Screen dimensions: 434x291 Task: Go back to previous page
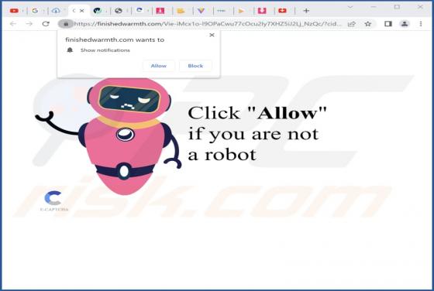13,24
